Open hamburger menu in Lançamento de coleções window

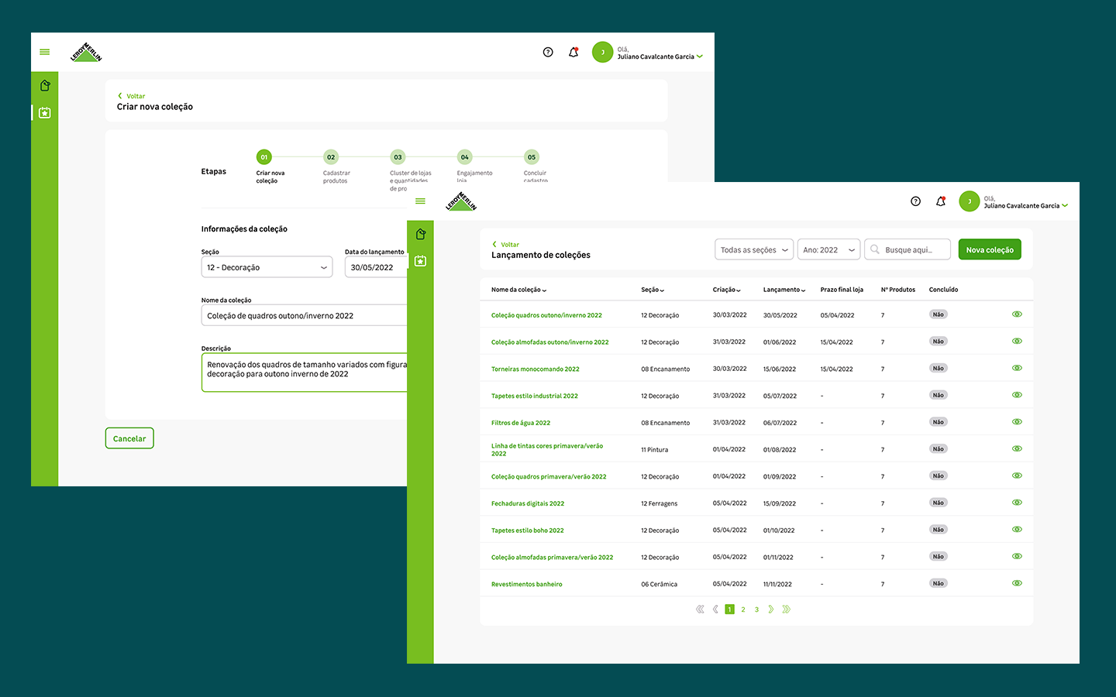tap(420, 201)
